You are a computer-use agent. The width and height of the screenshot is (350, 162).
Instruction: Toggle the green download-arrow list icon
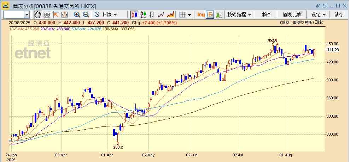tap(219, 15)
